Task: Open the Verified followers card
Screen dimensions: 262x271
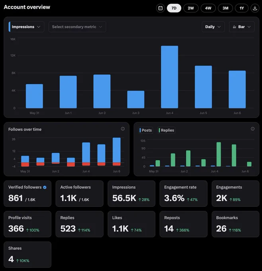Action: [27, 194]
